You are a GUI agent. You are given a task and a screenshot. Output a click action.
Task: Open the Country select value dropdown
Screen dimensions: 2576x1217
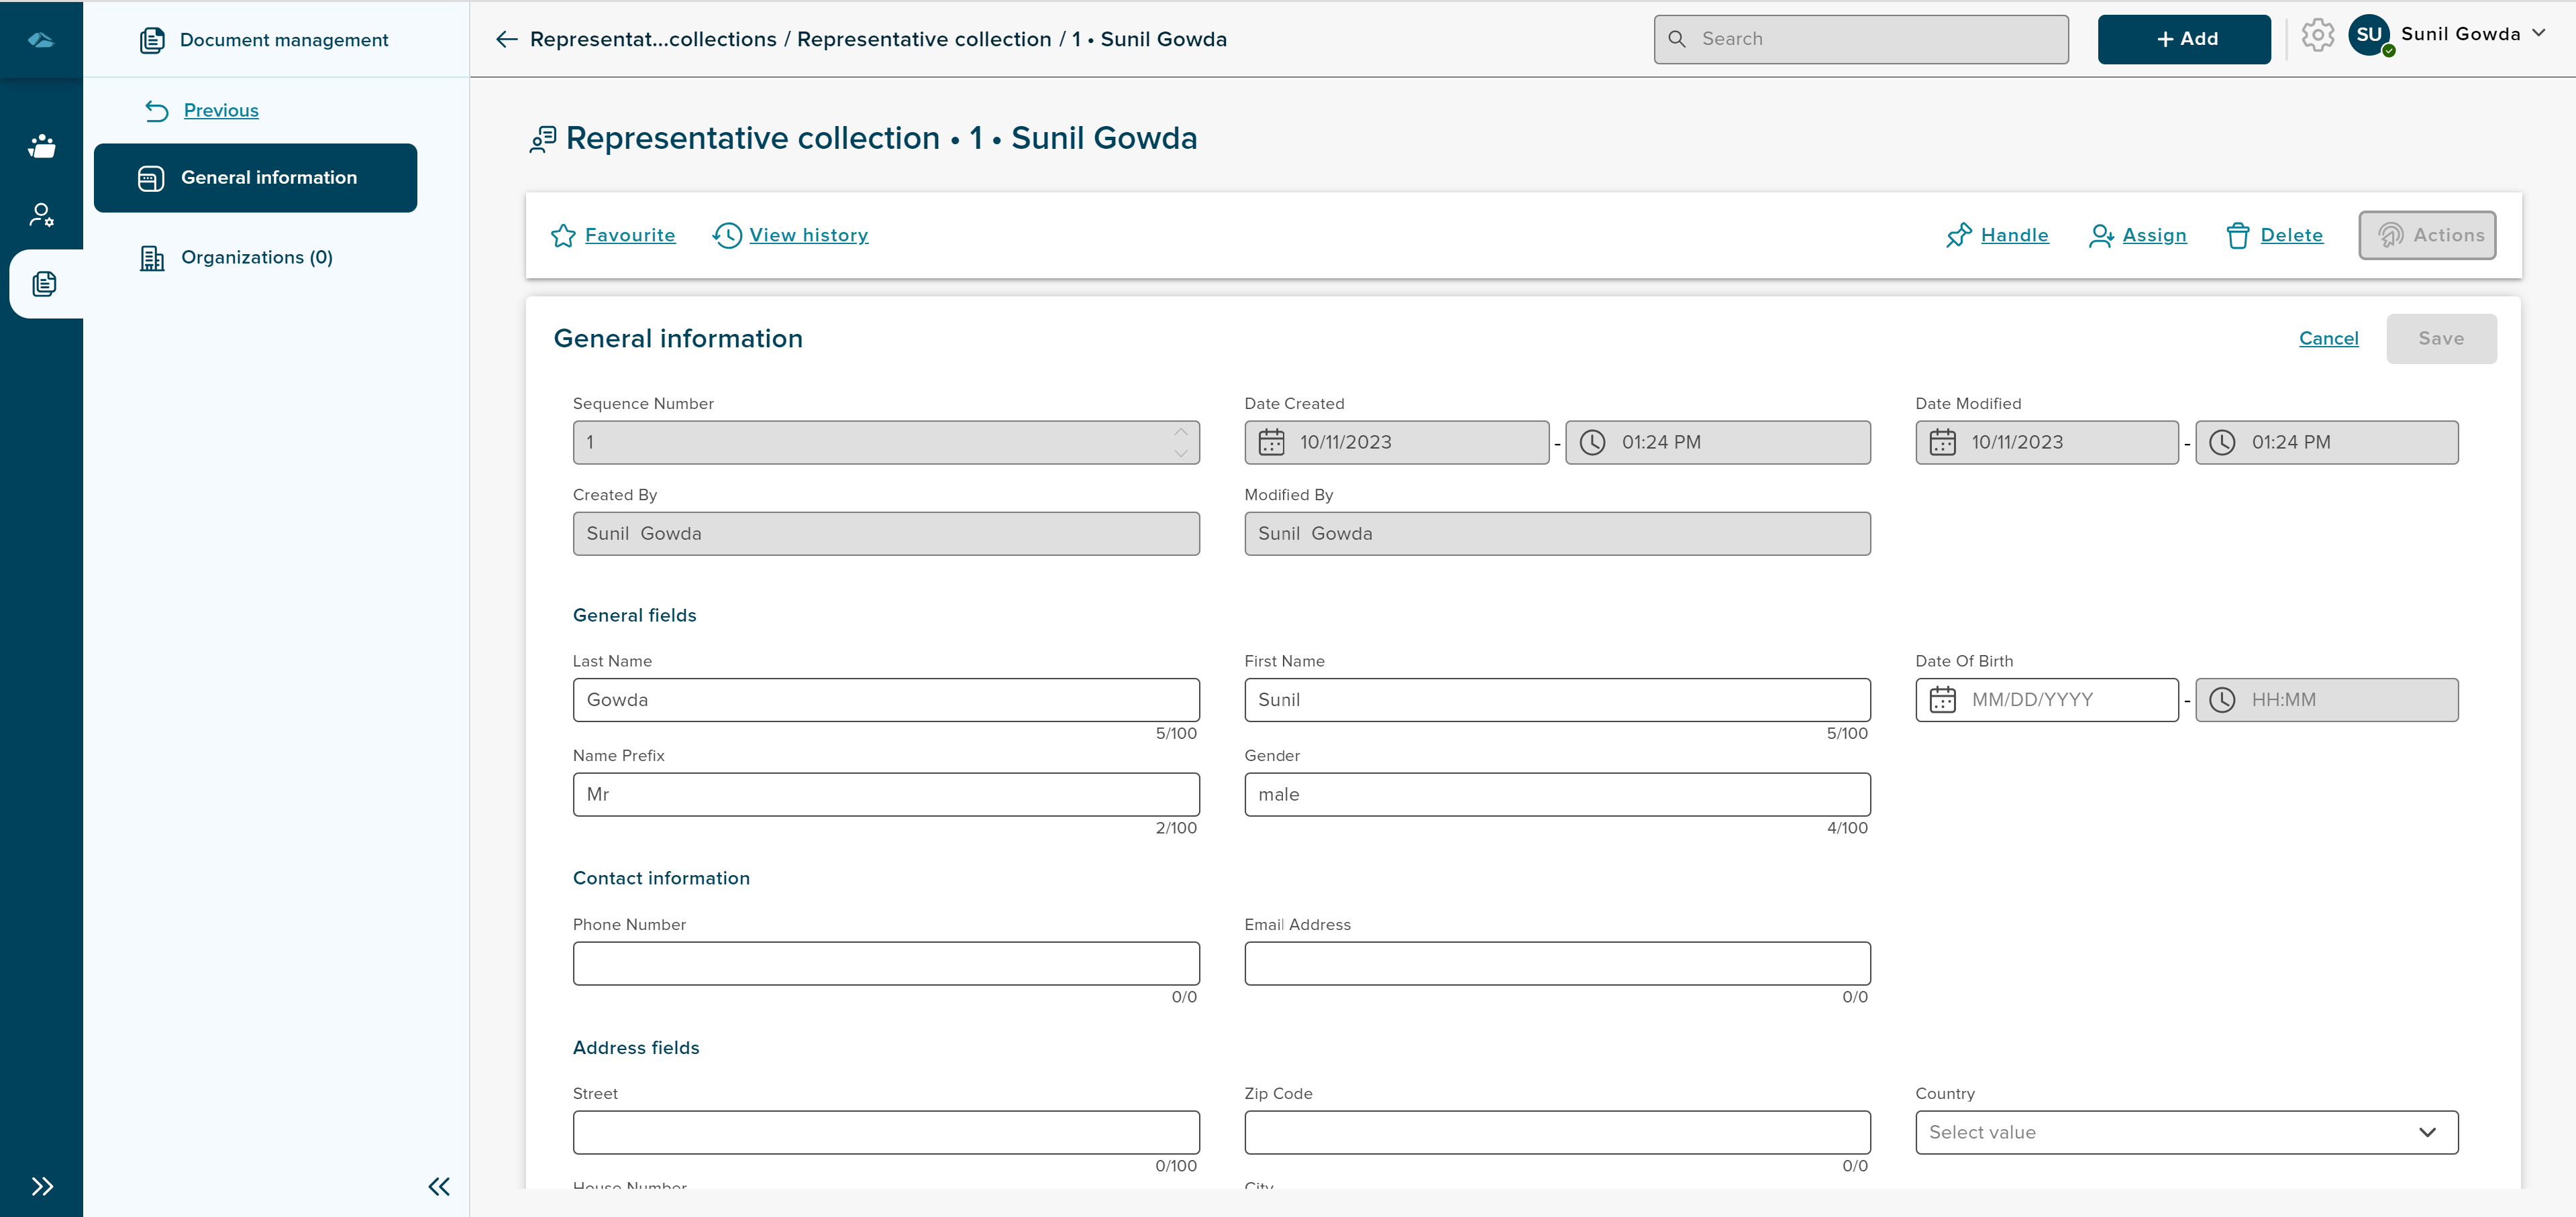click(x=2186, y=1132)
